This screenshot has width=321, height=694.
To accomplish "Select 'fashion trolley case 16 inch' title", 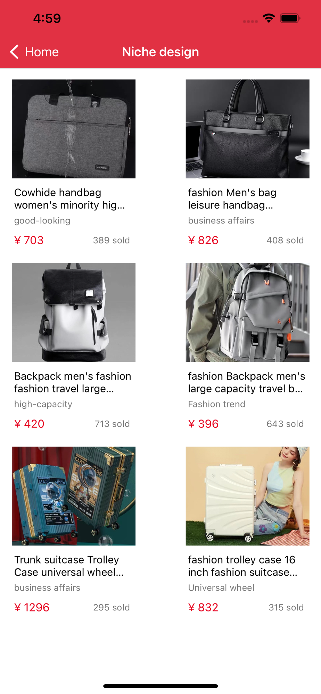I will (242, 566).
